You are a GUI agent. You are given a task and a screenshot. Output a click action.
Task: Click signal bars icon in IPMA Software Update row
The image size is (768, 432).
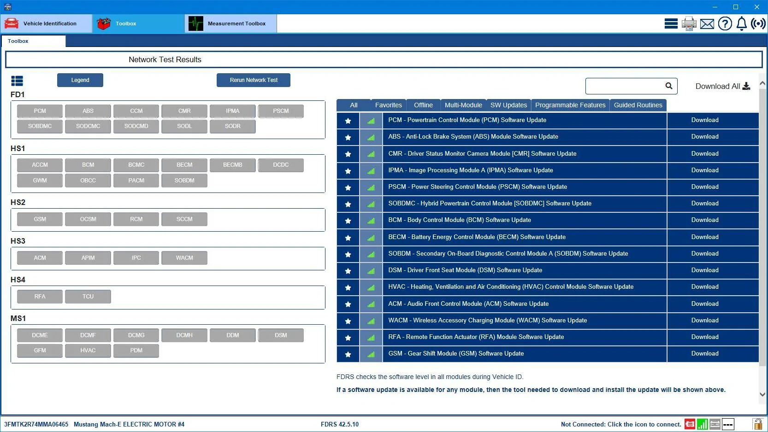[371, 171]
